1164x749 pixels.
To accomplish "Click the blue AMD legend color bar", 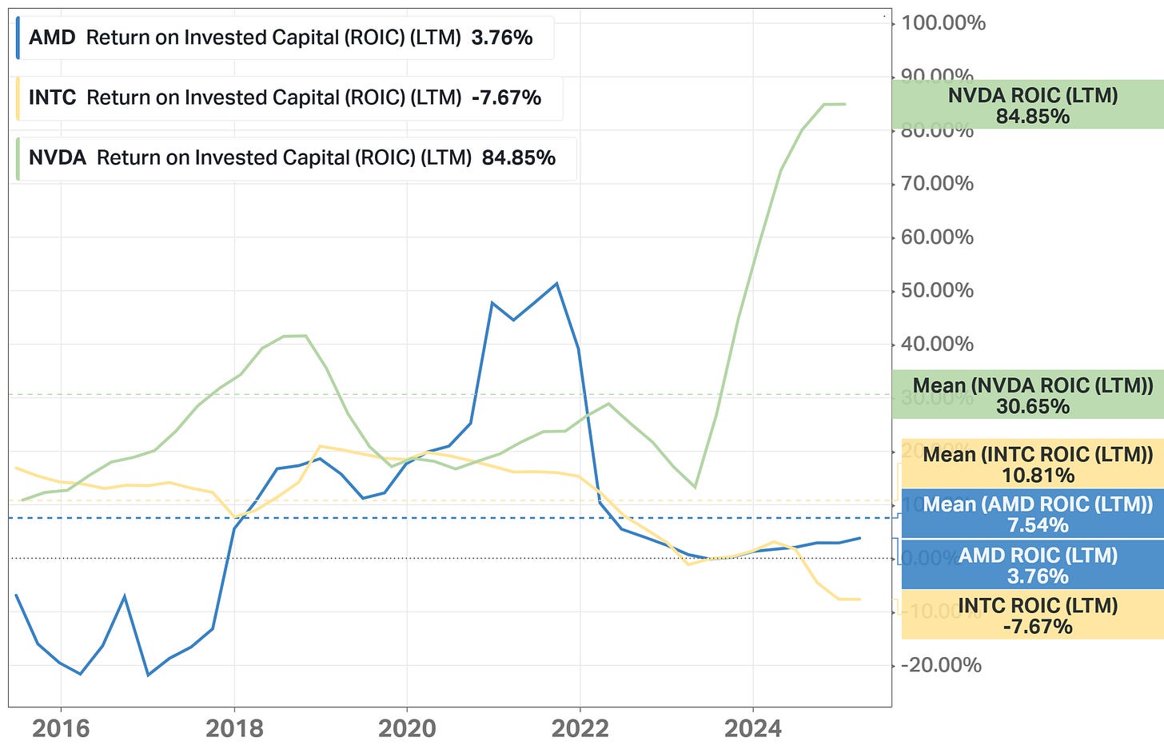I will 18,38.
